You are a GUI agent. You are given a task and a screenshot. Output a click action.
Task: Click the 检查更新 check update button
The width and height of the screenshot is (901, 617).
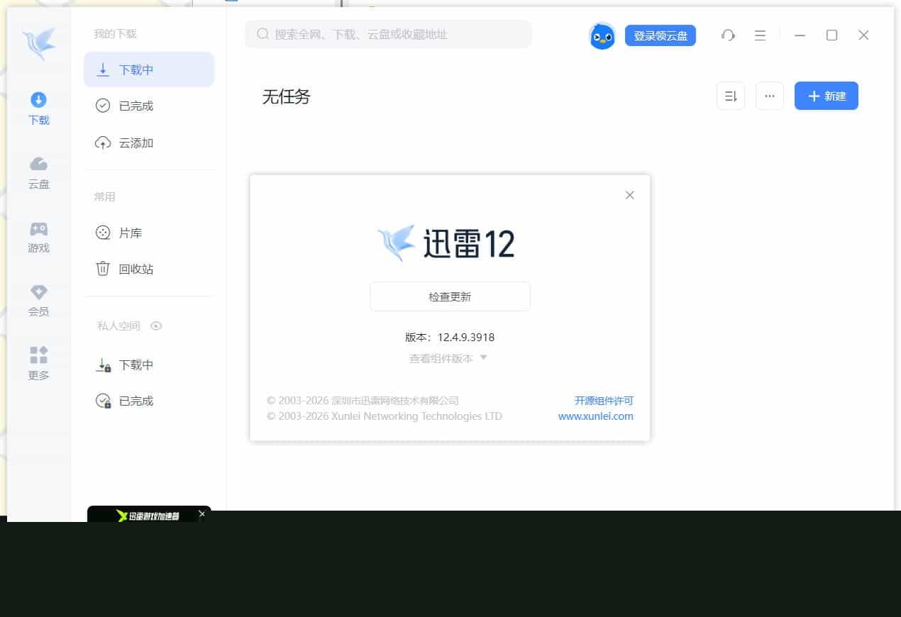(x=449, y=296)
